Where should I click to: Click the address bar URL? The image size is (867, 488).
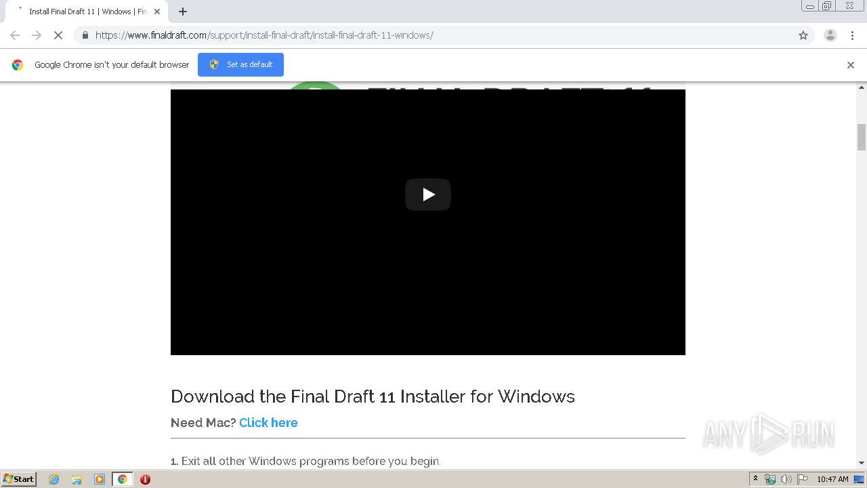click(264, 35)
